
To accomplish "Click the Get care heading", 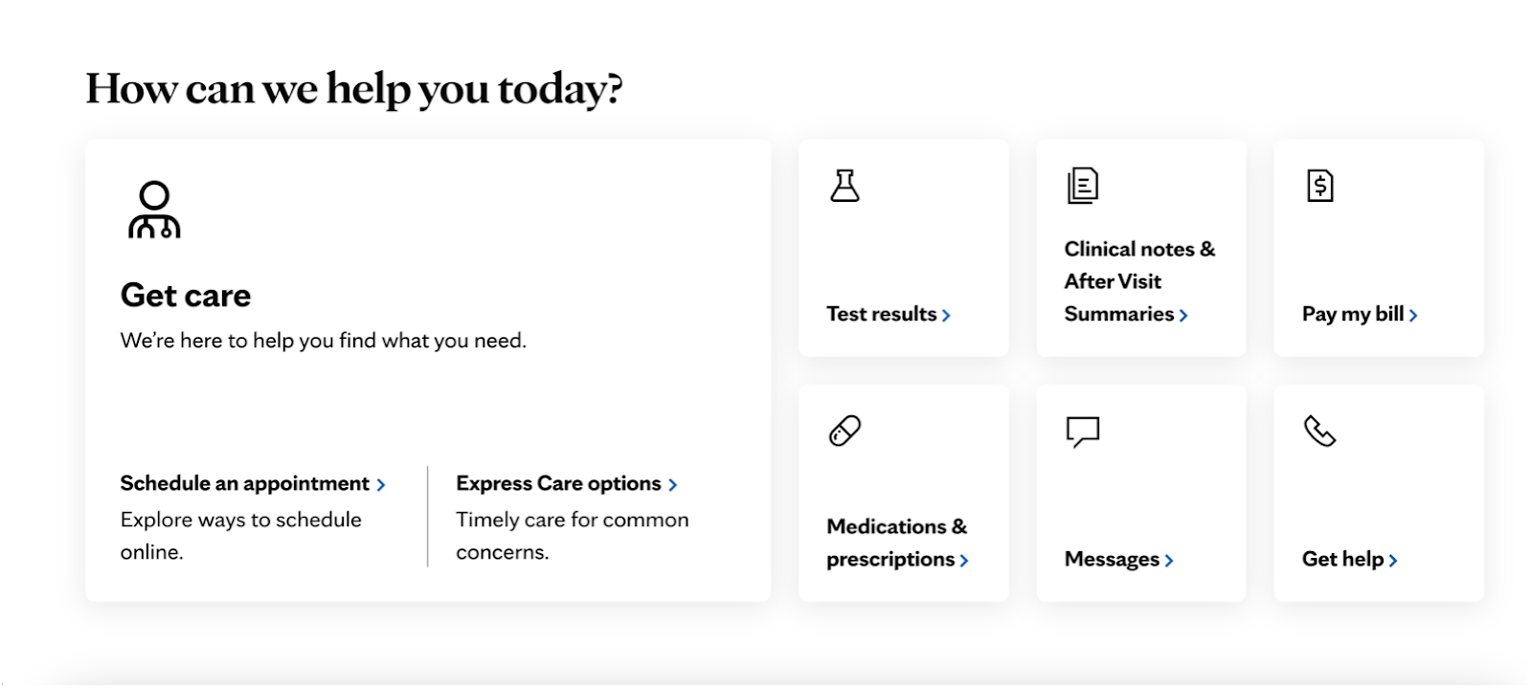I will coord(186,296).
